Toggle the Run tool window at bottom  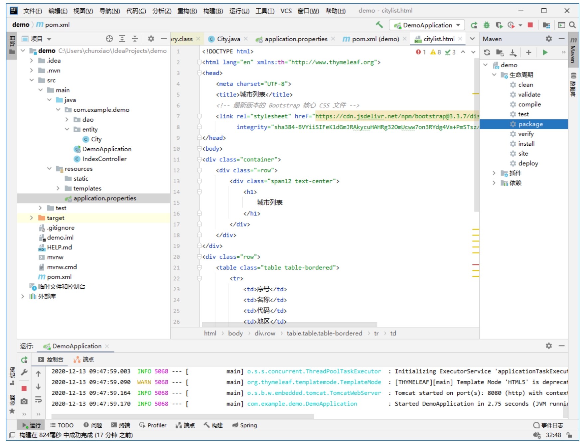32,425
